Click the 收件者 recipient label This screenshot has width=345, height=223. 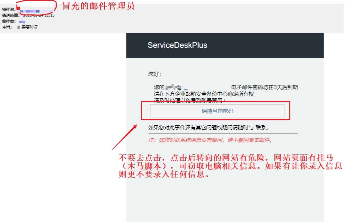(9, 21)
